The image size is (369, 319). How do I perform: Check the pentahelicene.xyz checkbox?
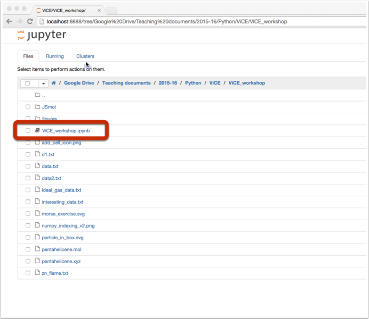click(28, 261)
